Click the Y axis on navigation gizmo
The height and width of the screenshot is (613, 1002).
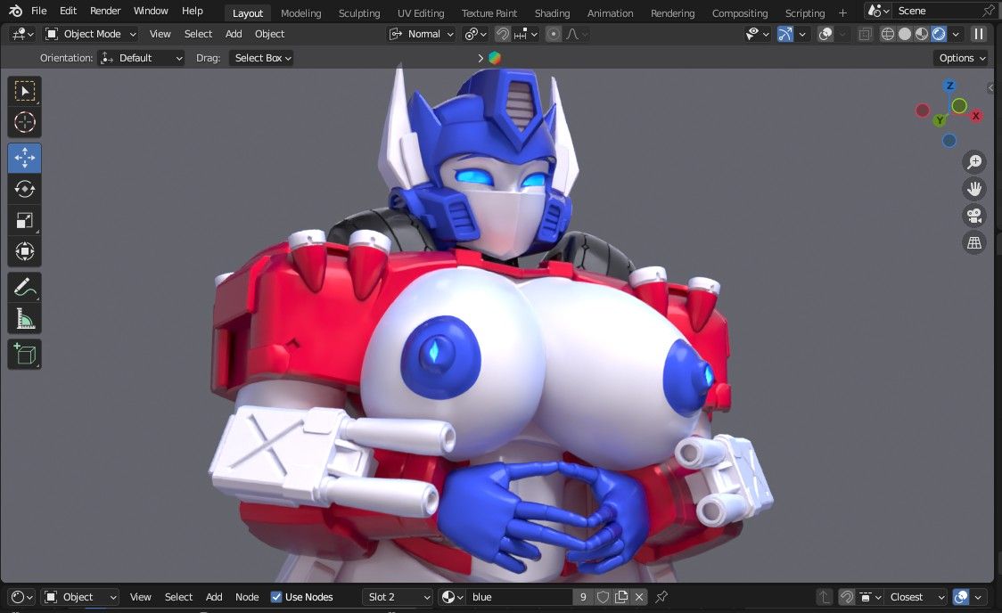point(940,120)
